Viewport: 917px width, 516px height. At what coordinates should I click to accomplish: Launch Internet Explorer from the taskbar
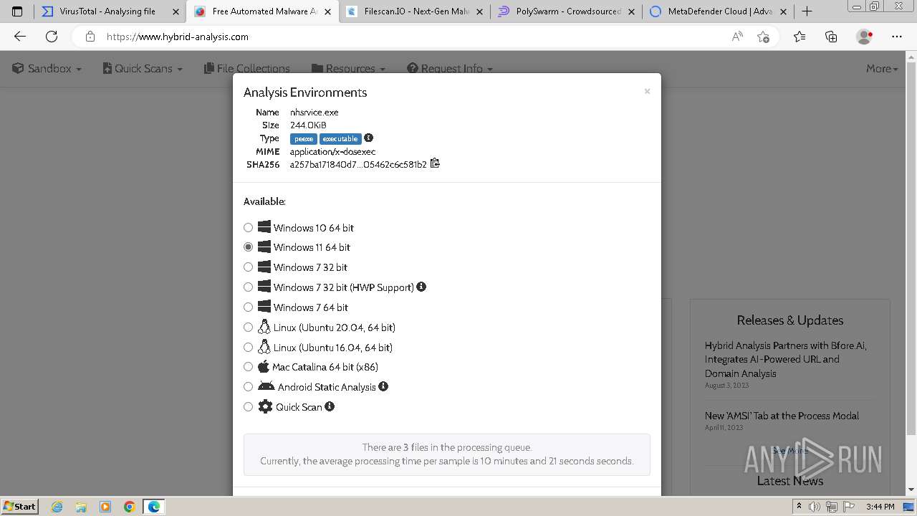point(57,507)
